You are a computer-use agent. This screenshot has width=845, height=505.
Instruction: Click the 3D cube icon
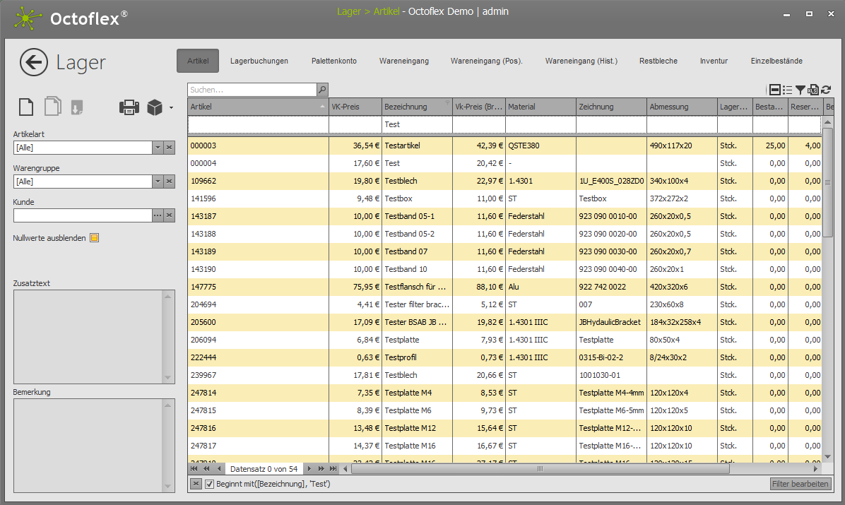point(155,107)
